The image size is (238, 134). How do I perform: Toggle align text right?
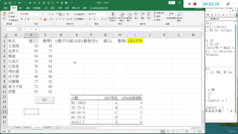pyautogui.click(x=64, y=19)
